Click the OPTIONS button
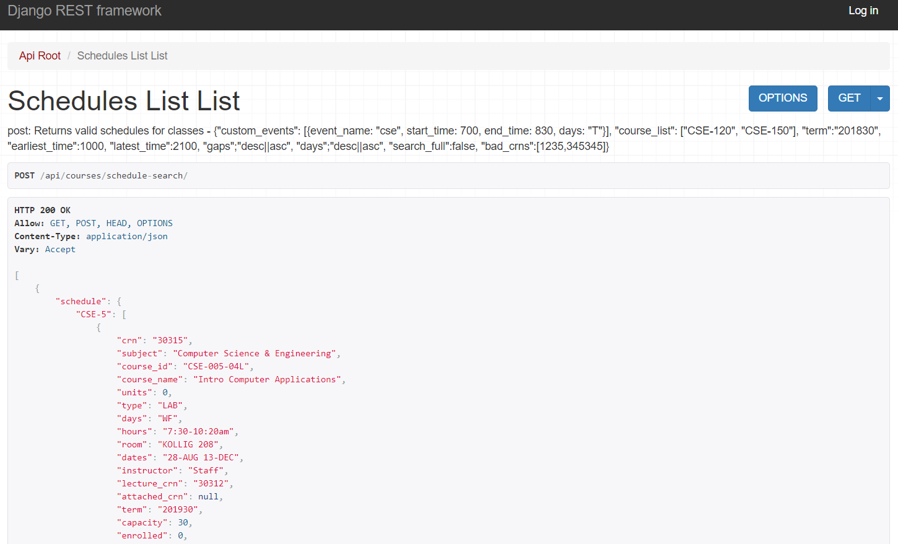 (x=783, y=99)
